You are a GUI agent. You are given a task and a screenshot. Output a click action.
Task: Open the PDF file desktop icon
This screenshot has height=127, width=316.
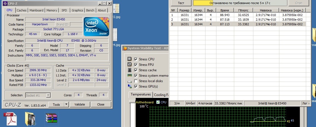pyautogui.click(x=10, y=119)
